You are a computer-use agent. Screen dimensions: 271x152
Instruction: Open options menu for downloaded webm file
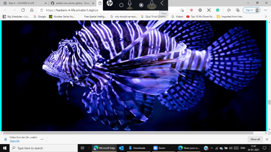coord(42,139)
